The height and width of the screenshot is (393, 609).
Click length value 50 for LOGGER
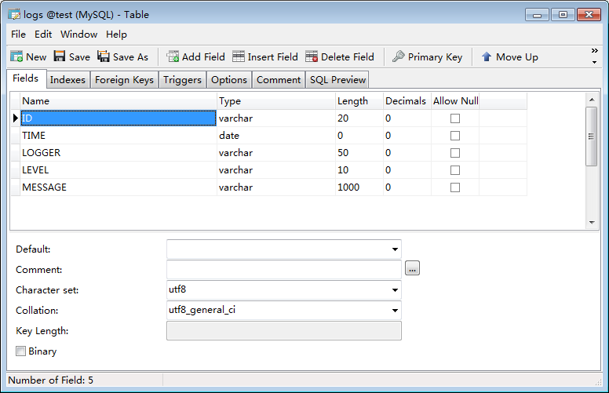click(x=359, y=153)
